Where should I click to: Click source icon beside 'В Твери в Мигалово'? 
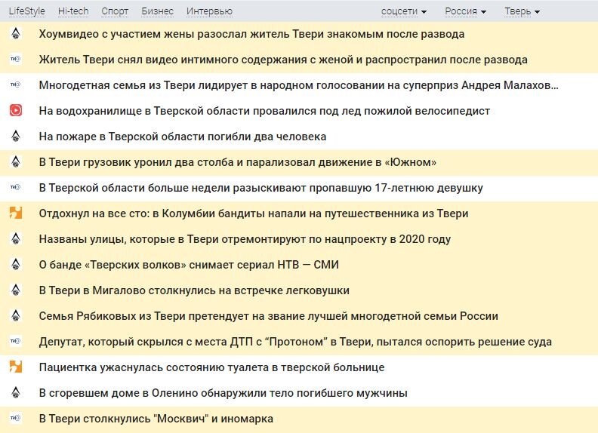coord(16,290)
